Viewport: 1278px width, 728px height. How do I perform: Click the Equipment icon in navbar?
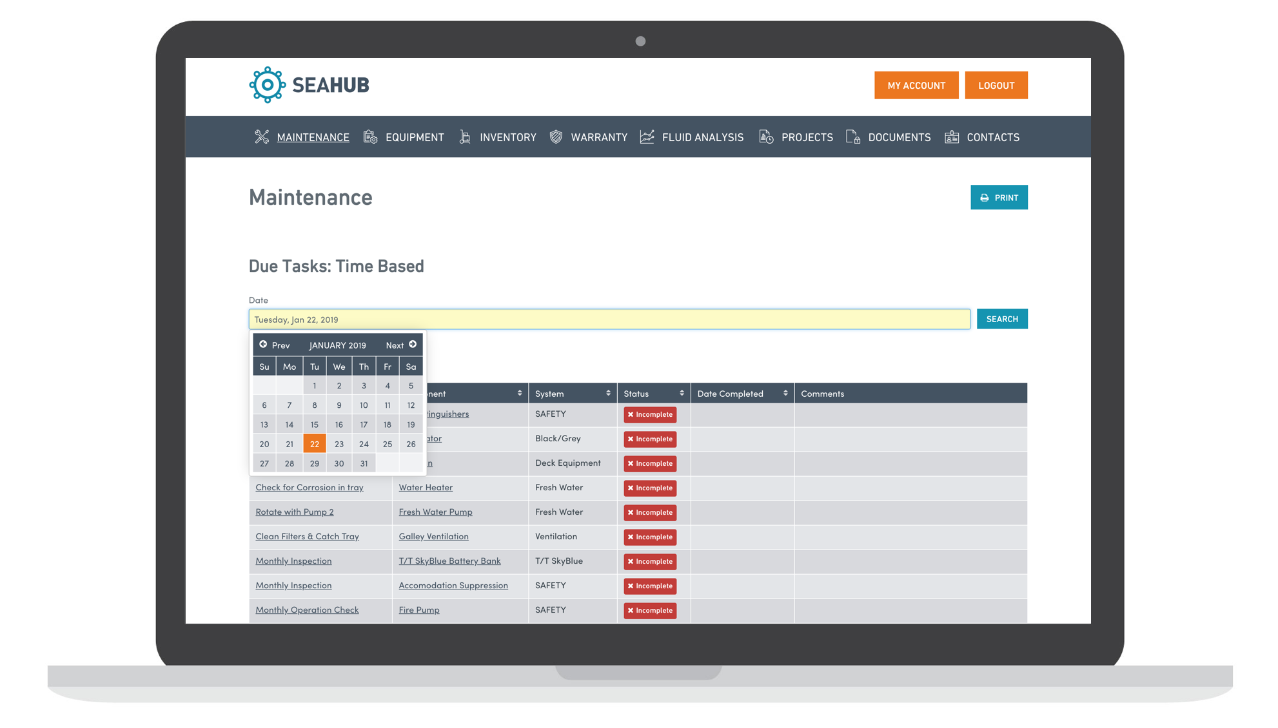370,137
